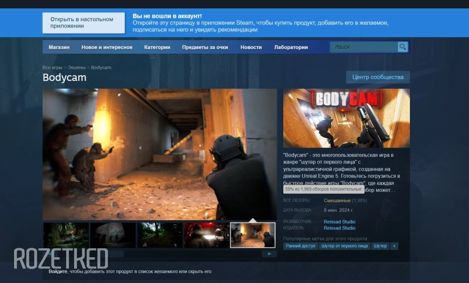Click the Открыть в настольном приложении button
The height and width of the screenshot is (283, 469).
click(x=83, y=23)
